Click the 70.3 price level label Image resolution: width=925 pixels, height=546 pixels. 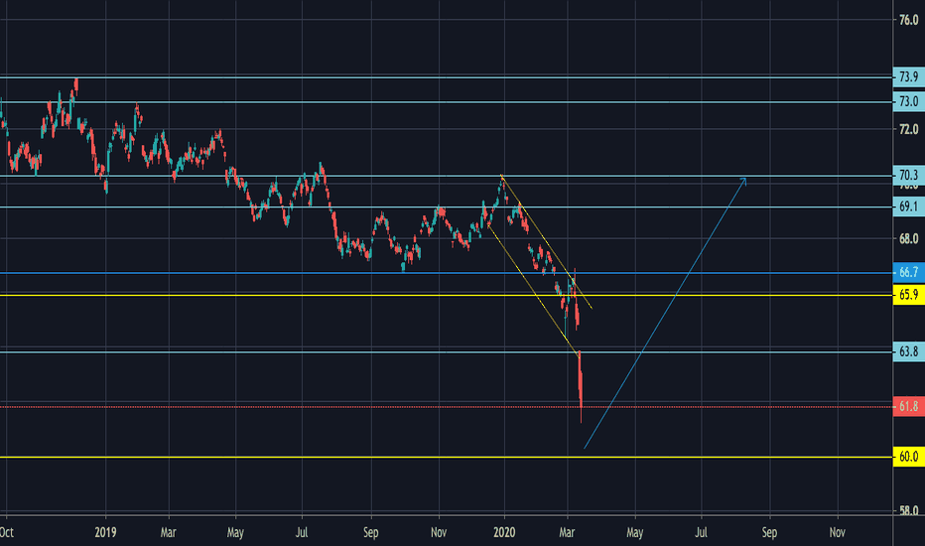pos(908,175)
